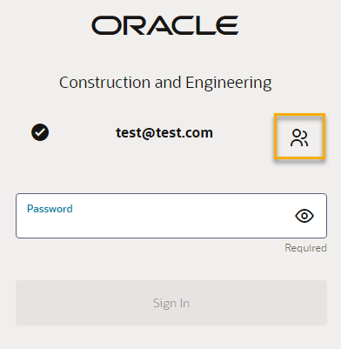Click the Required hint below password
This screenshot has height=349, width=341.
[x=305, y=248]
